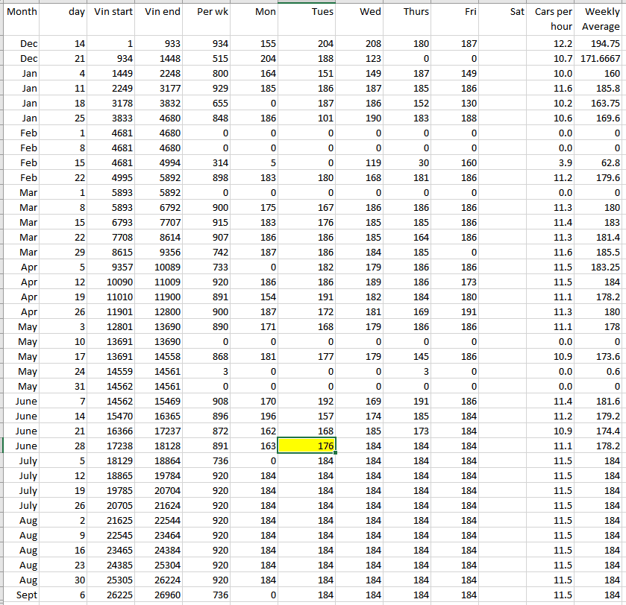Select the cell containing 171.6667
The image size is (626, 605).
[601, 58]
